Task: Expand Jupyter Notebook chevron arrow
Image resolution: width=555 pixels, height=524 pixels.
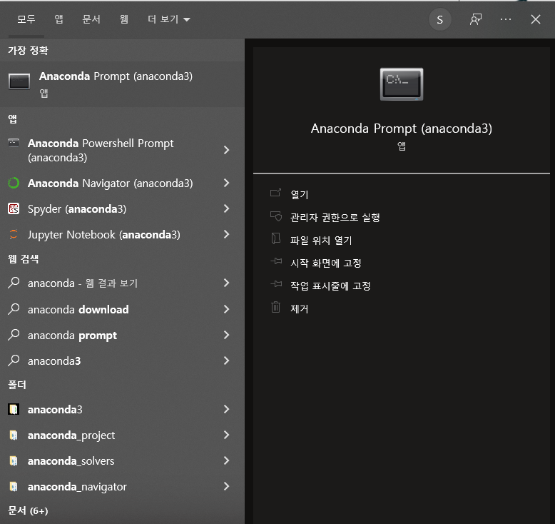Action: [x=227, y=234]
